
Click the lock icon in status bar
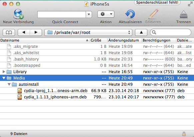[184, 134]
